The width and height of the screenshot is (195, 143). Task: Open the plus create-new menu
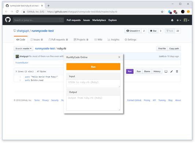click(x=179, y=20)
